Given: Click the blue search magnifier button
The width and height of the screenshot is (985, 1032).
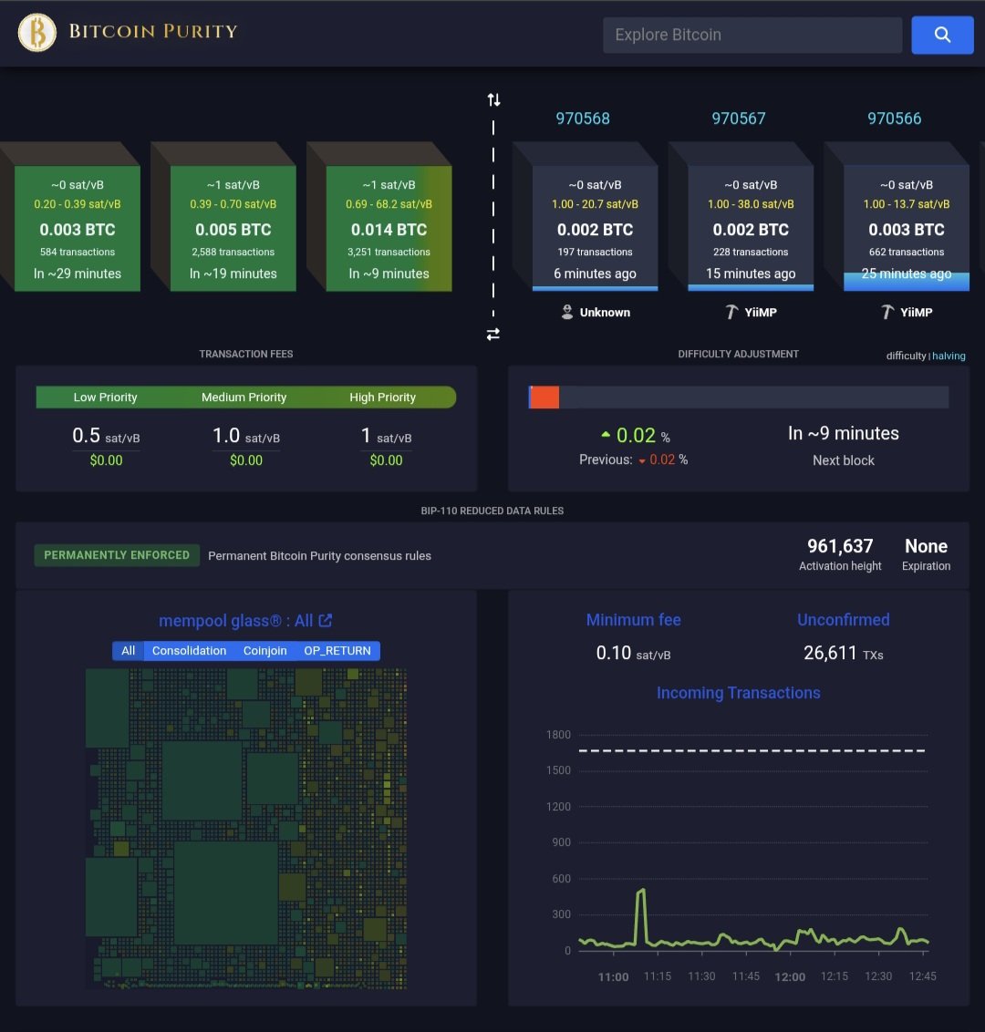Looking at the screenshot, I should coord(942,35).
